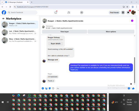Open the weather widget showing 32°C
139x111 pixels.
tap(115, 102)
